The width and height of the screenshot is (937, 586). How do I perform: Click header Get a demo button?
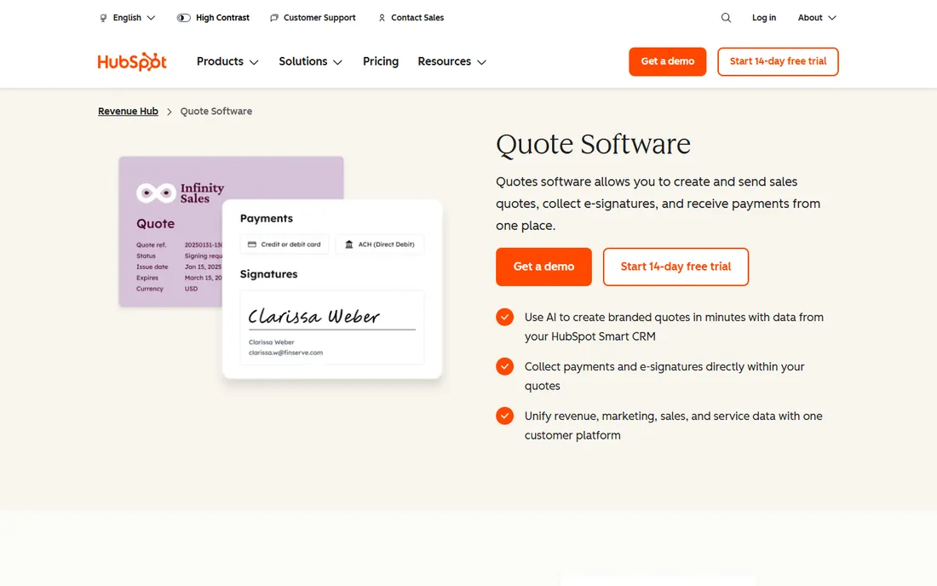[x=668, y=61]
